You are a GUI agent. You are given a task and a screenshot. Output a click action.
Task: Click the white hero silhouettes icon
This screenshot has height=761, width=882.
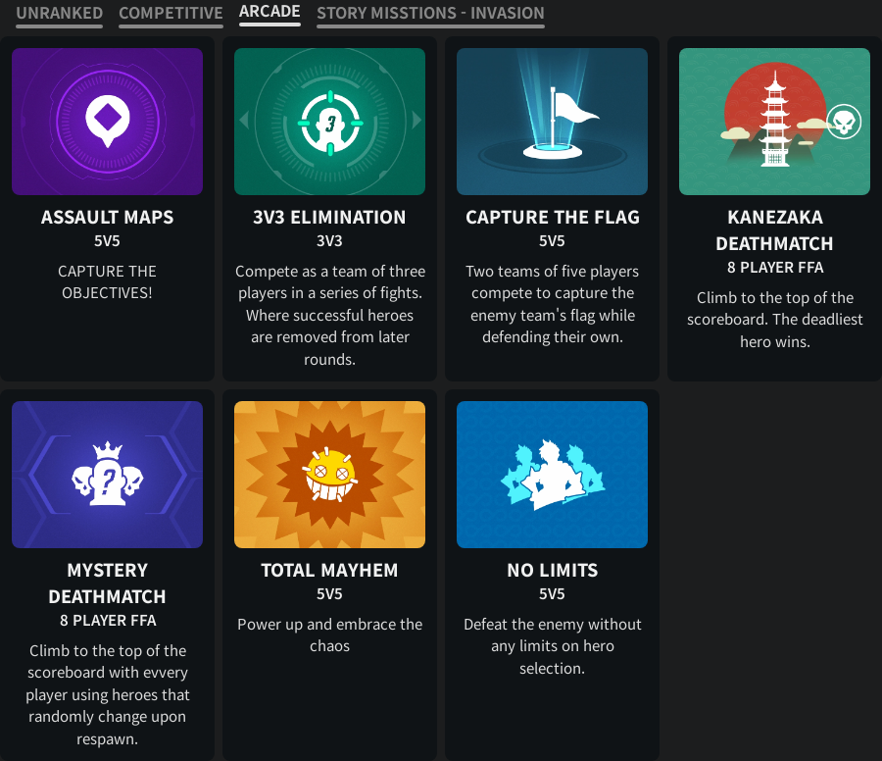(x=553, y=475)
